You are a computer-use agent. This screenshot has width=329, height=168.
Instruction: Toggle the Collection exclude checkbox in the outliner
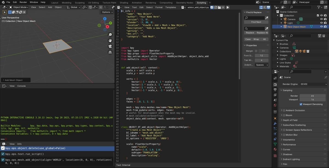318,16
